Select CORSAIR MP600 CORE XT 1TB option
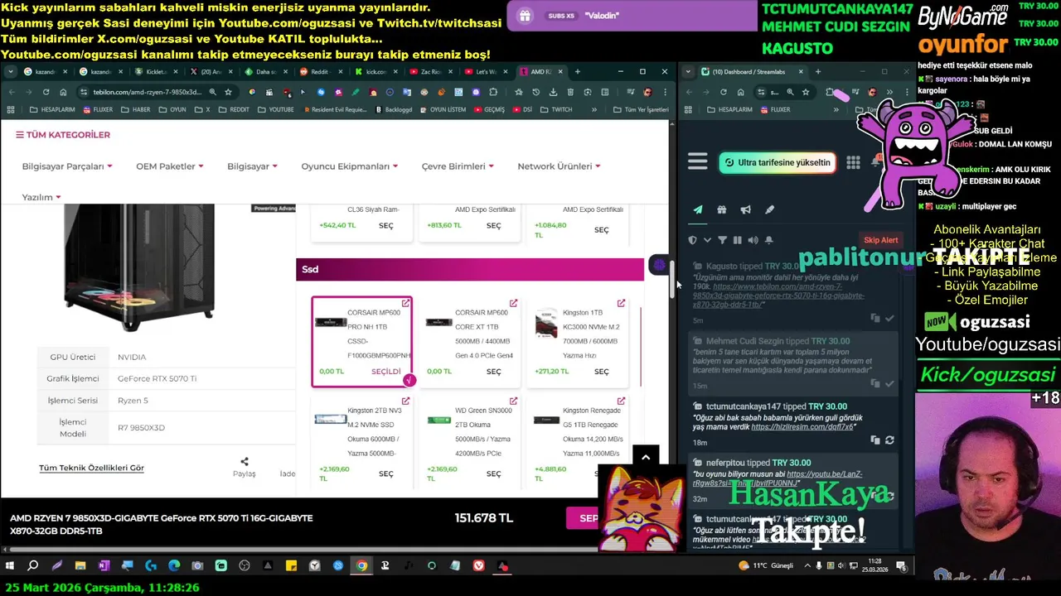The height and width of the screenshot is (596, 1061). [493, 372]
